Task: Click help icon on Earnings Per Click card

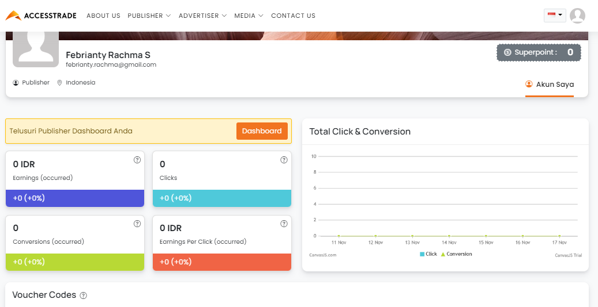Action: coord(284,224)
